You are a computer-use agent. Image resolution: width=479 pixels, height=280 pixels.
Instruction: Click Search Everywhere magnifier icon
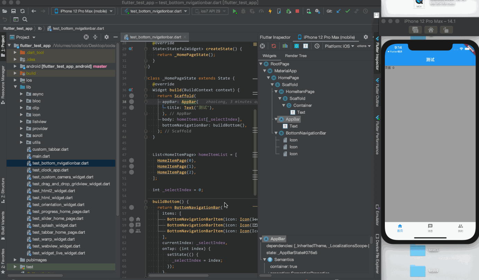[25, 19]
